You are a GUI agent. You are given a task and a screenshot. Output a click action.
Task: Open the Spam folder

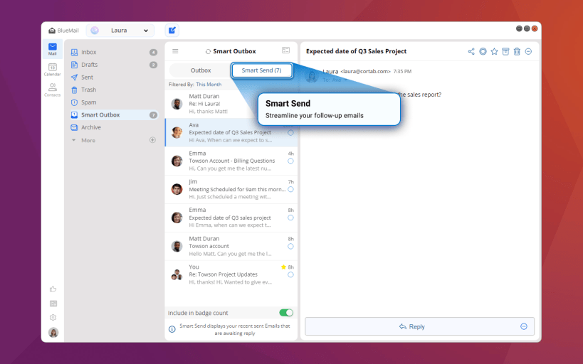coord(114,102)
